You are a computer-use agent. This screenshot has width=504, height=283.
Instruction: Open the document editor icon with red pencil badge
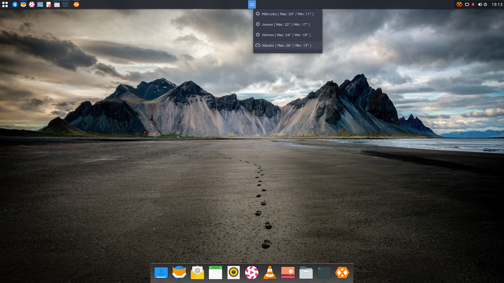[49, 4]
